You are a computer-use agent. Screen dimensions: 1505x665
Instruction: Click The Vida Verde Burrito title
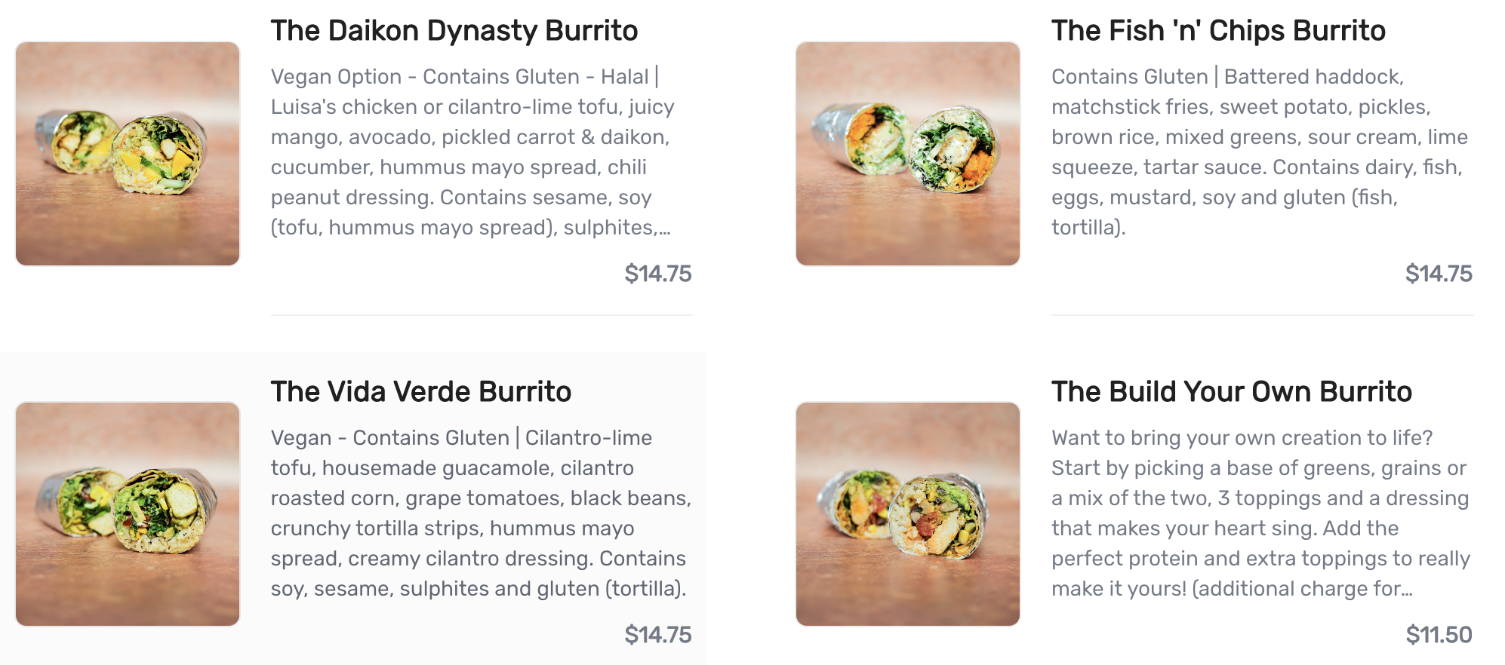420,392
